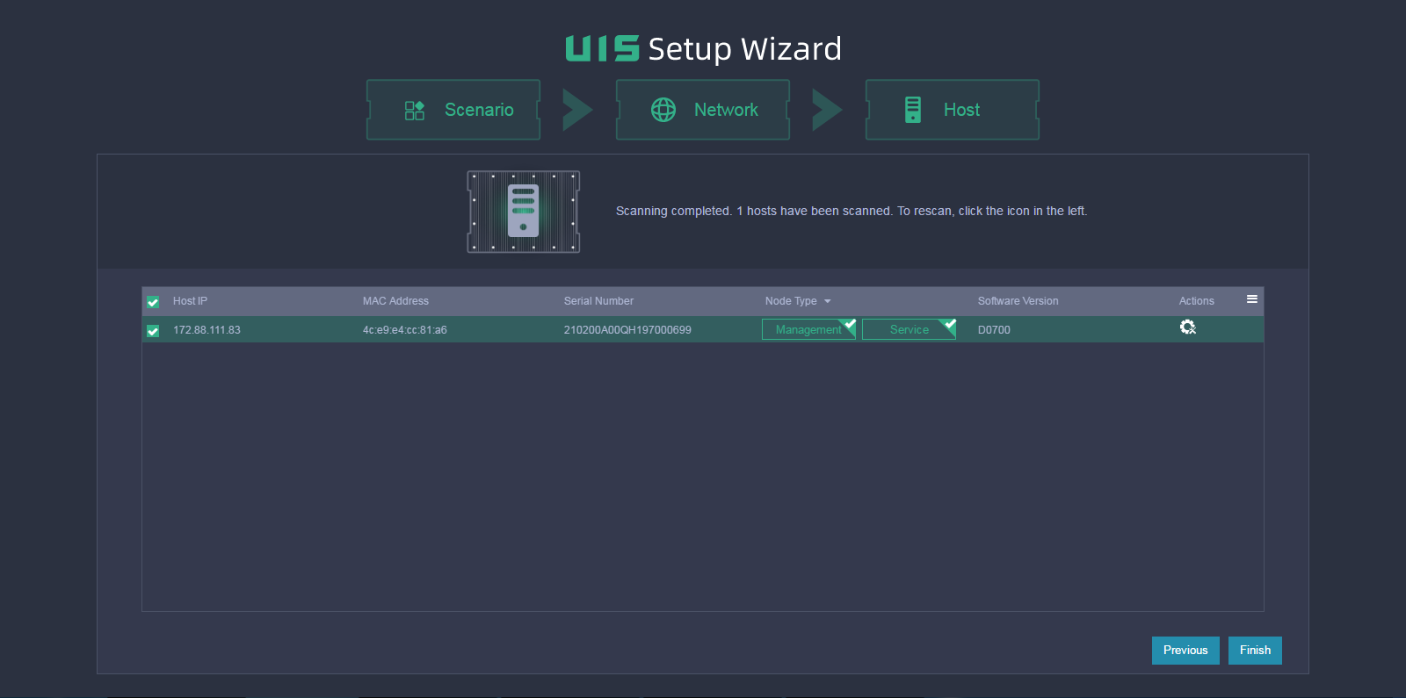Go to the Host step label
Image resolution: width=1406 pixels, height=698 pixels.
point(961,110)
